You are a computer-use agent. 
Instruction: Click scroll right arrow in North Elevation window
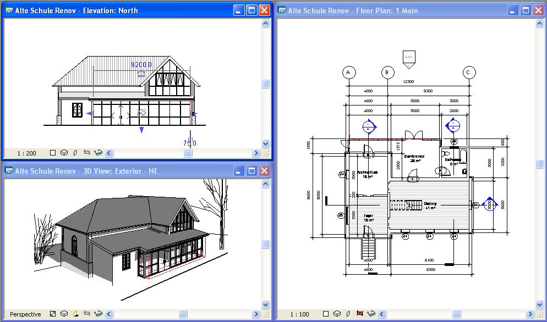256,153
